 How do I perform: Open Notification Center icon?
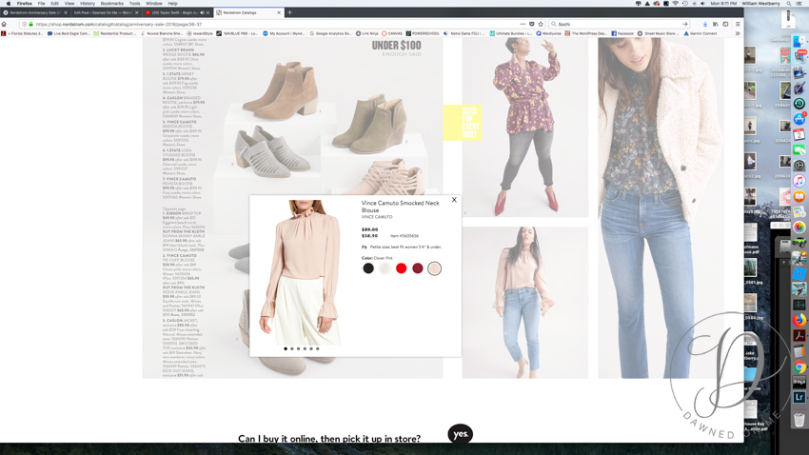[x=799, y=3]
